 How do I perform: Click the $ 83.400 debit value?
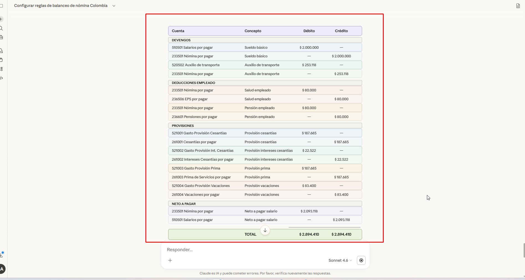point(309,186)
